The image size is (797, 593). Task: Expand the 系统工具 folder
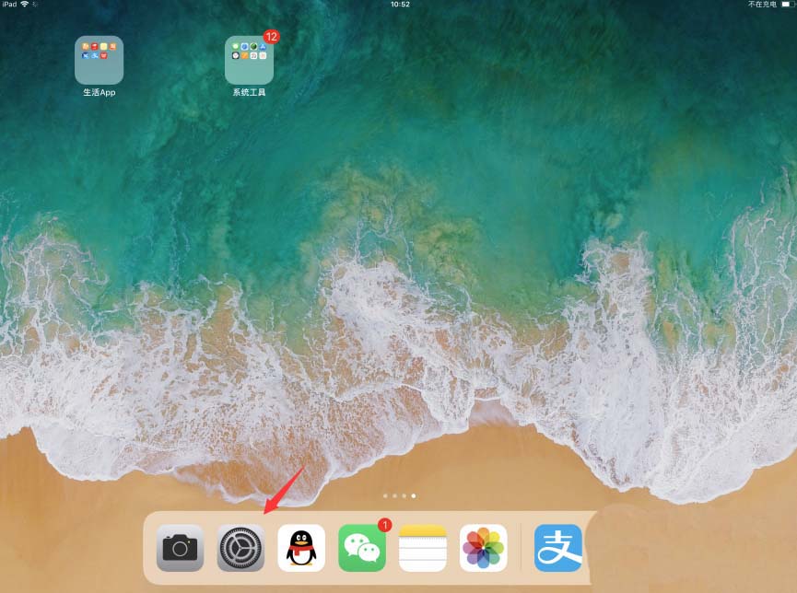tap(249, 60)
